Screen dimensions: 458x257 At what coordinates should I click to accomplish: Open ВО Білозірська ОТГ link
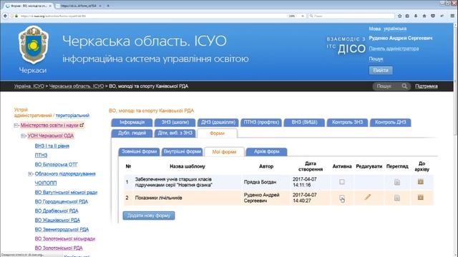coord(56,165)
